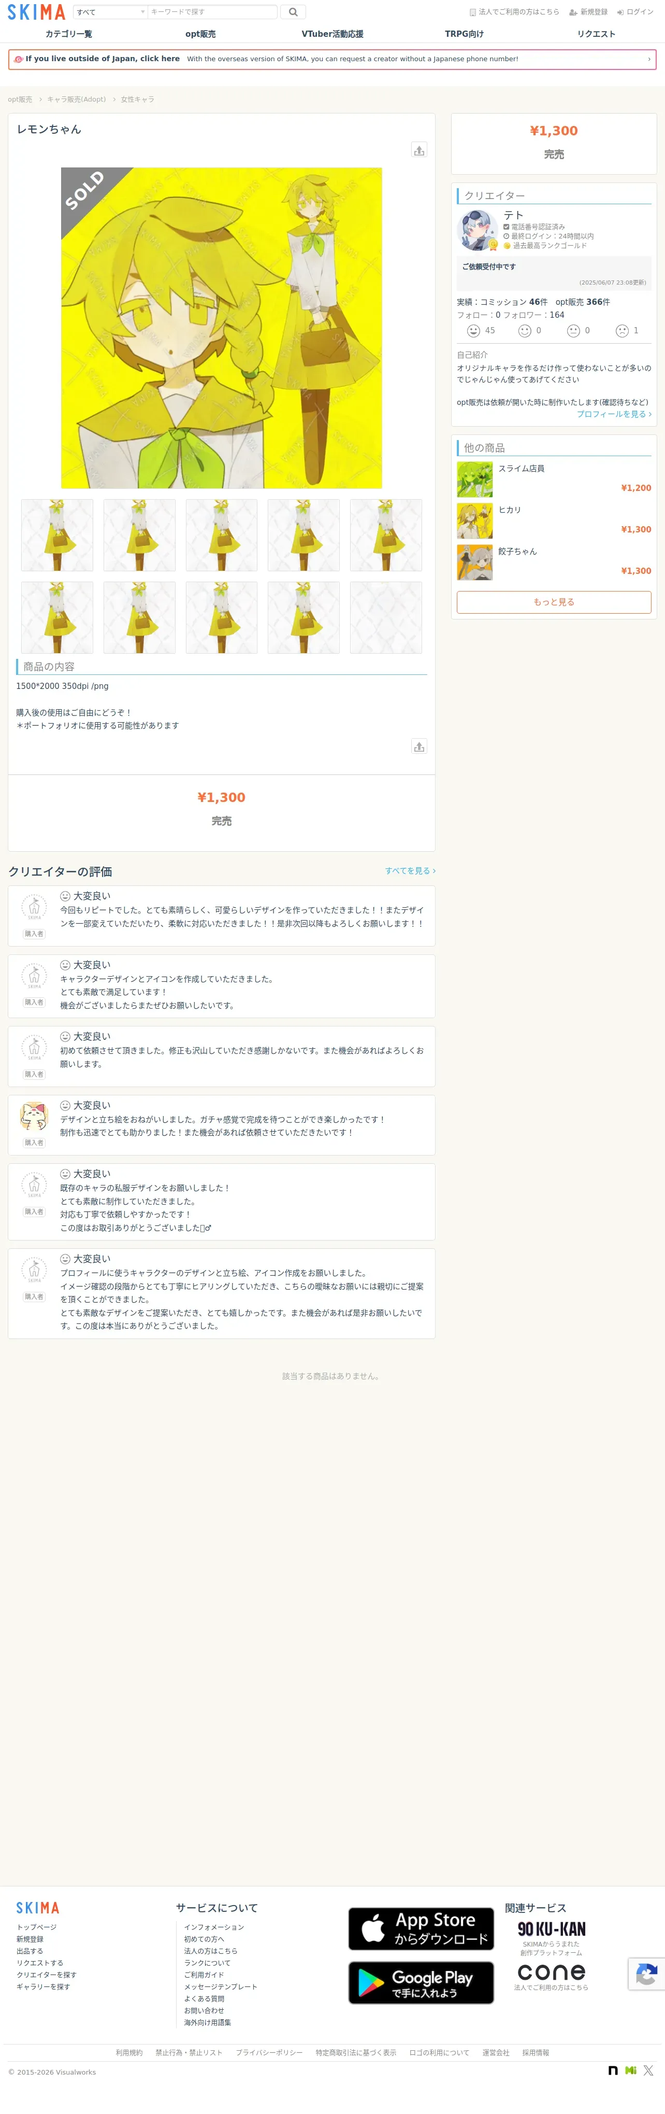Click the X social icon in footer
The height and width of the screenshot is (2114, 665).
click(648, 2070)
